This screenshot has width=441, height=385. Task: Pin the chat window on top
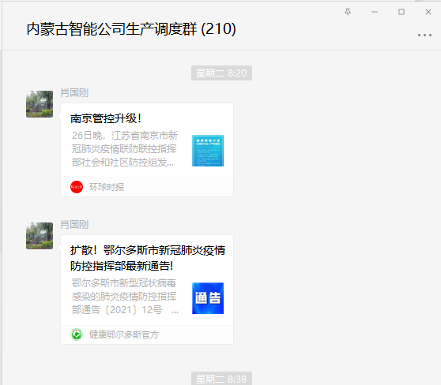click(348, 12)
